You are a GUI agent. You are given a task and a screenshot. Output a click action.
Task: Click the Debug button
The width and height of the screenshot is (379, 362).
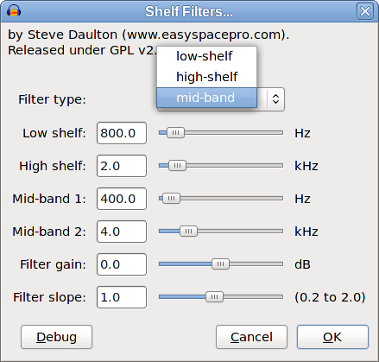click(56, 337)
